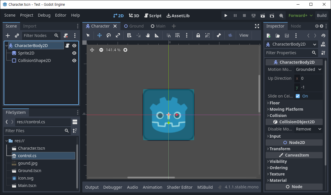Open script icon on CharacterBody2D row
Screen dimensions: 331x195
coord(67,46)
